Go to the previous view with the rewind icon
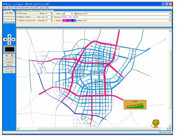This screenshot has height=139, width=177. pyautogui.click(x=6, y=56)
